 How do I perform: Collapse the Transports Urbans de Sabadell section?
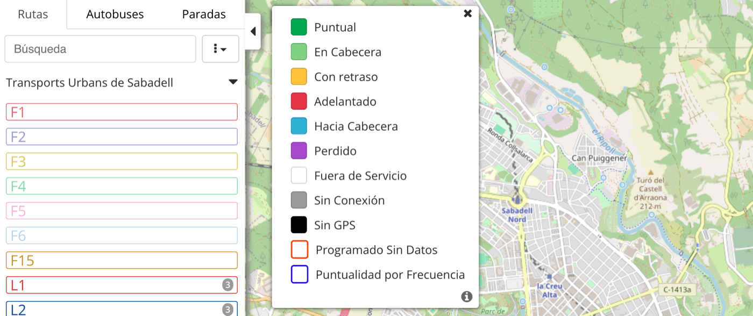(233, 82)
